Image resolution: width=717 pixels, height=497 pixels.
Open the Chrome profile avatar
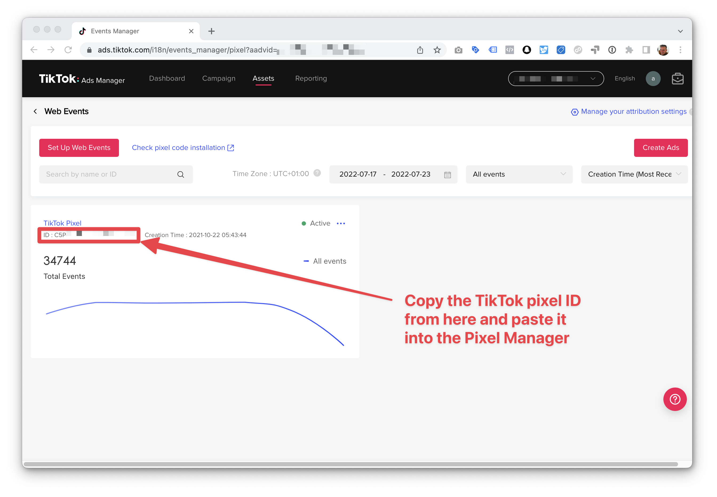point(663,50)
